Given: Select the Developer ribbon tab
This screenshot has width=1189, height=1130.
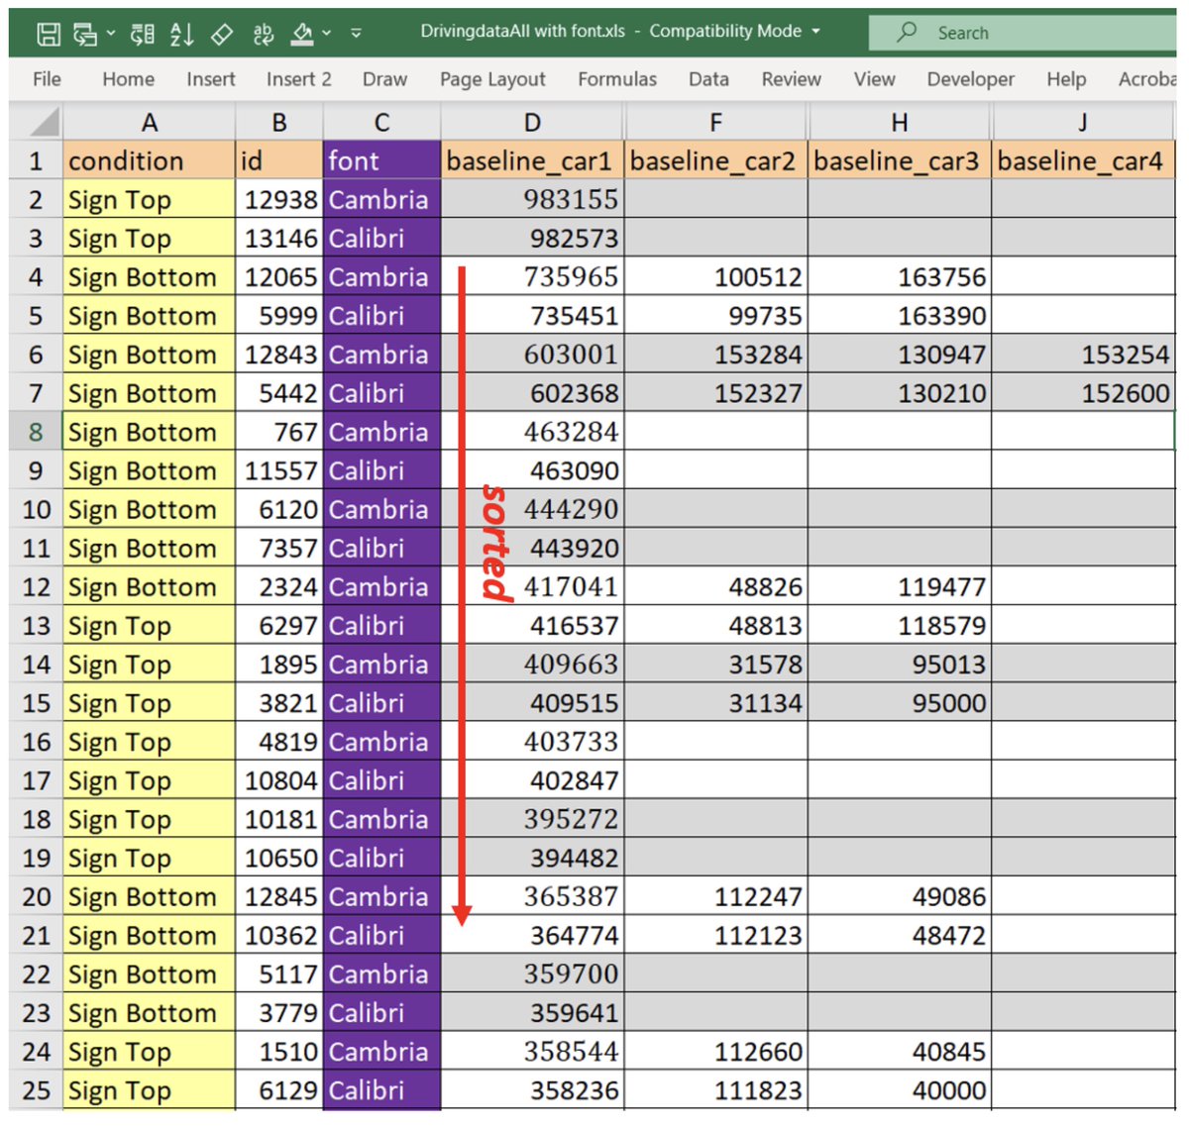Looking at the screenshot, I should 969,79.
